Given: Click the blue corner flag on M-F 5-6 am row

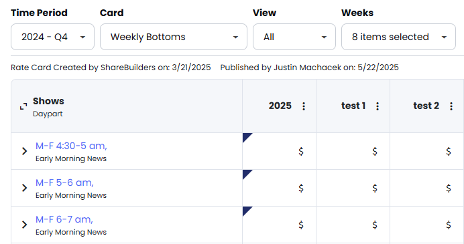Looking at the screenshot, I should click(x=246, y=174).
